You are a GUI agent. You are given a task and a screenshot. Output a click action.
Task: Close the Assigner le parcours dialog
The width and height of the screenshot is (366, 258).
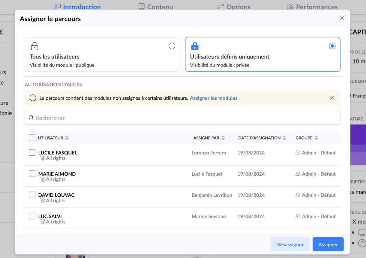pos(342,18)
